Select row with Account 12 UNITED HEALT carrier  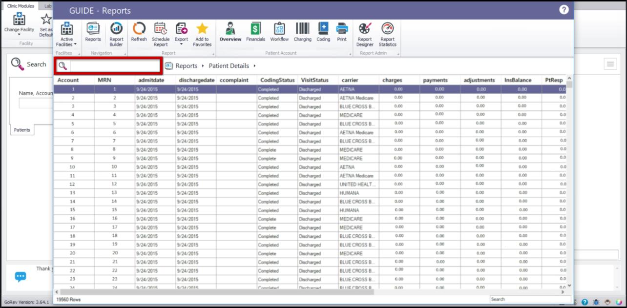pos(310,185)
